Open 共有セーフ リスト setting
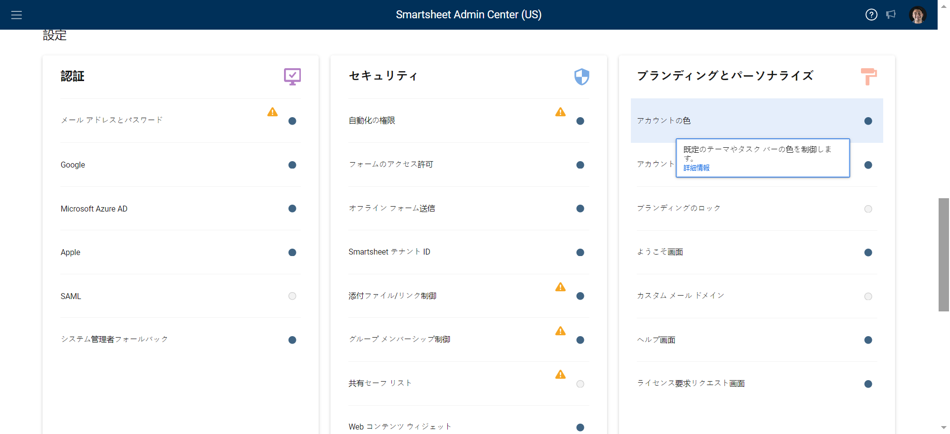 (x=469, y=384)
